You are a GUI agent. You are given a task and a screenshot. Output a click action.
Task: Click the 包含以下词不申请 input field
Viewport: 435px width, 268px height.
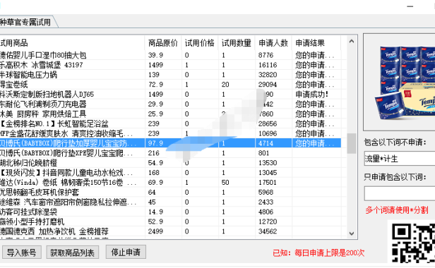[400, 159]
